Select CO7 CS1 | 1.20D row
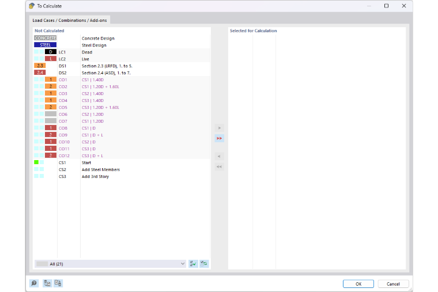Screen dimensions: 438x292 click(122, 121)
